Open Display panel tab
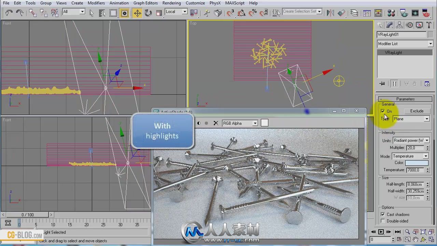 pos(419,25)
